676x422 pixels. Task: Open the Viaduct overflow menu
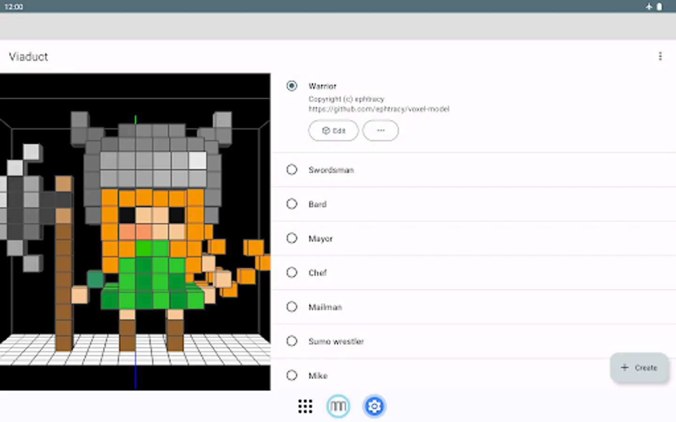click(x=661, y=56)
